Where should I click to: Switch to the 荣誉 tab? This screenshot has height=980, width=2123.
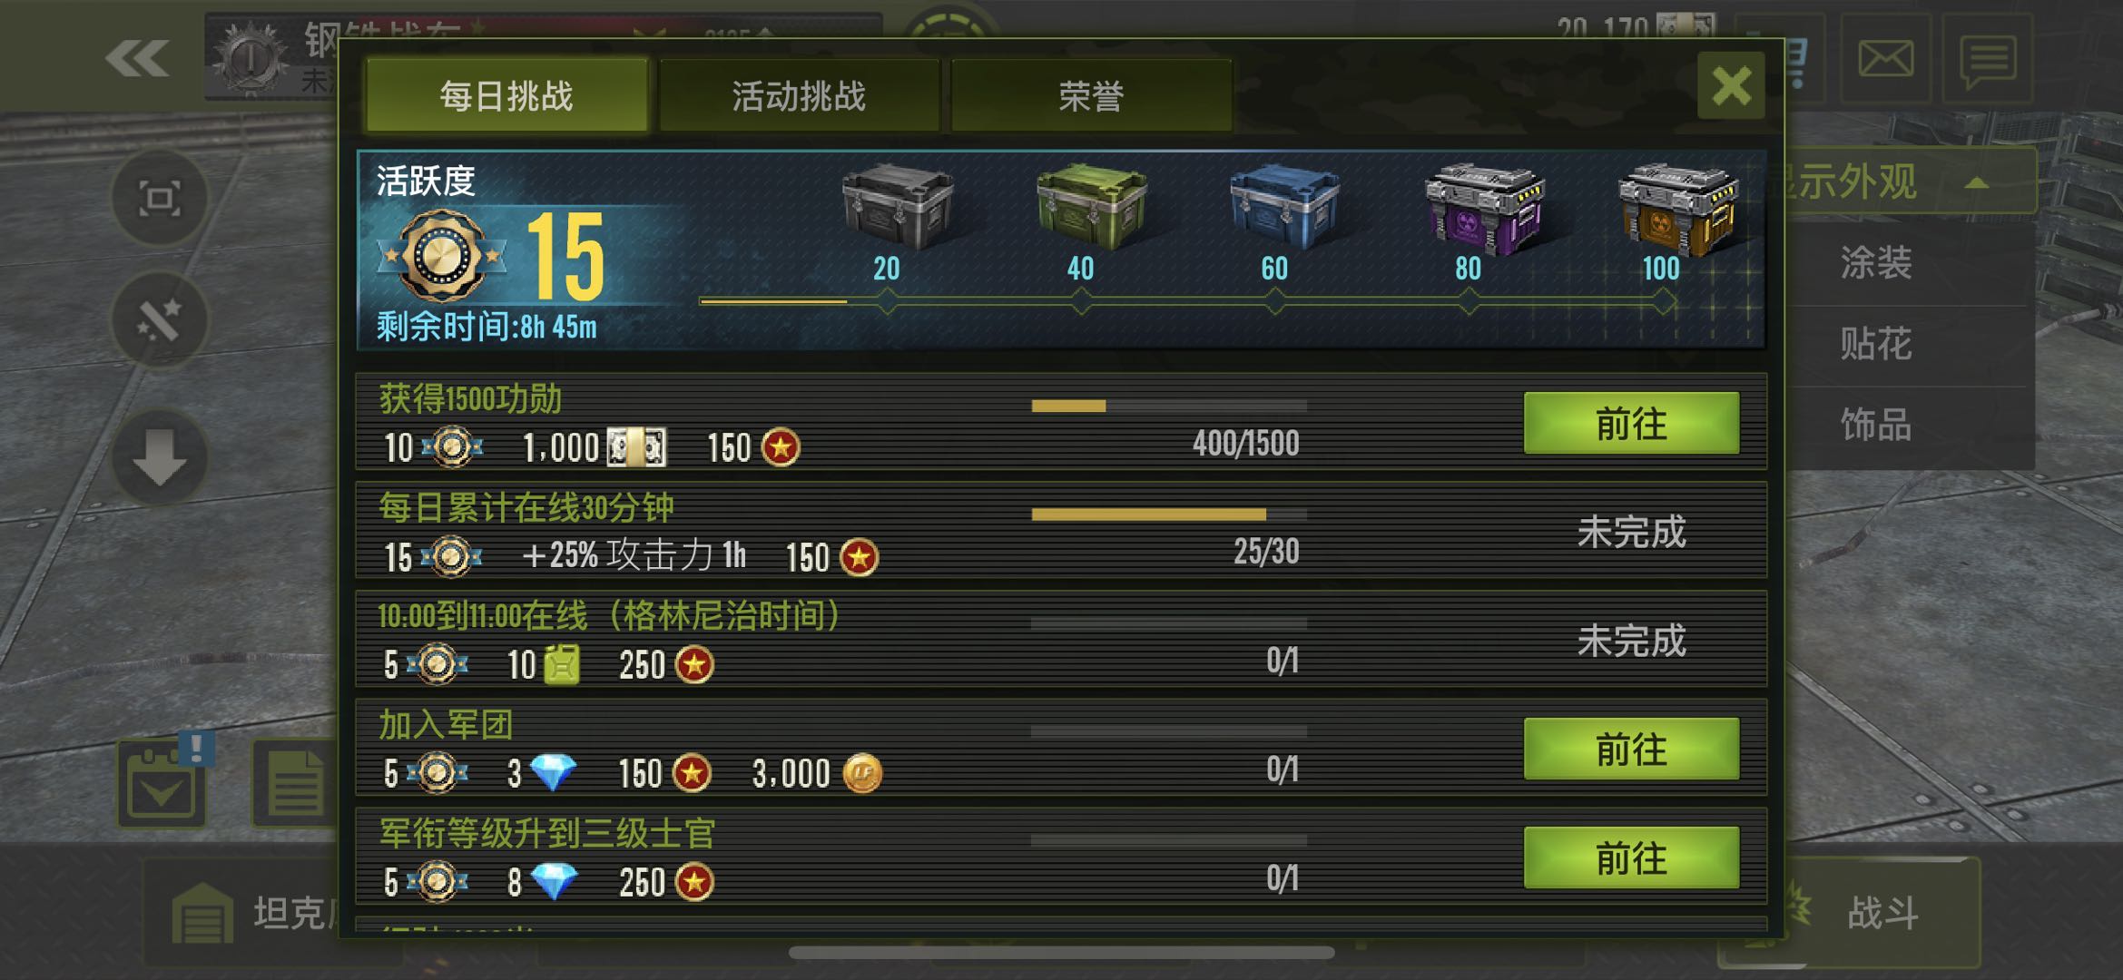(1091, 95)
